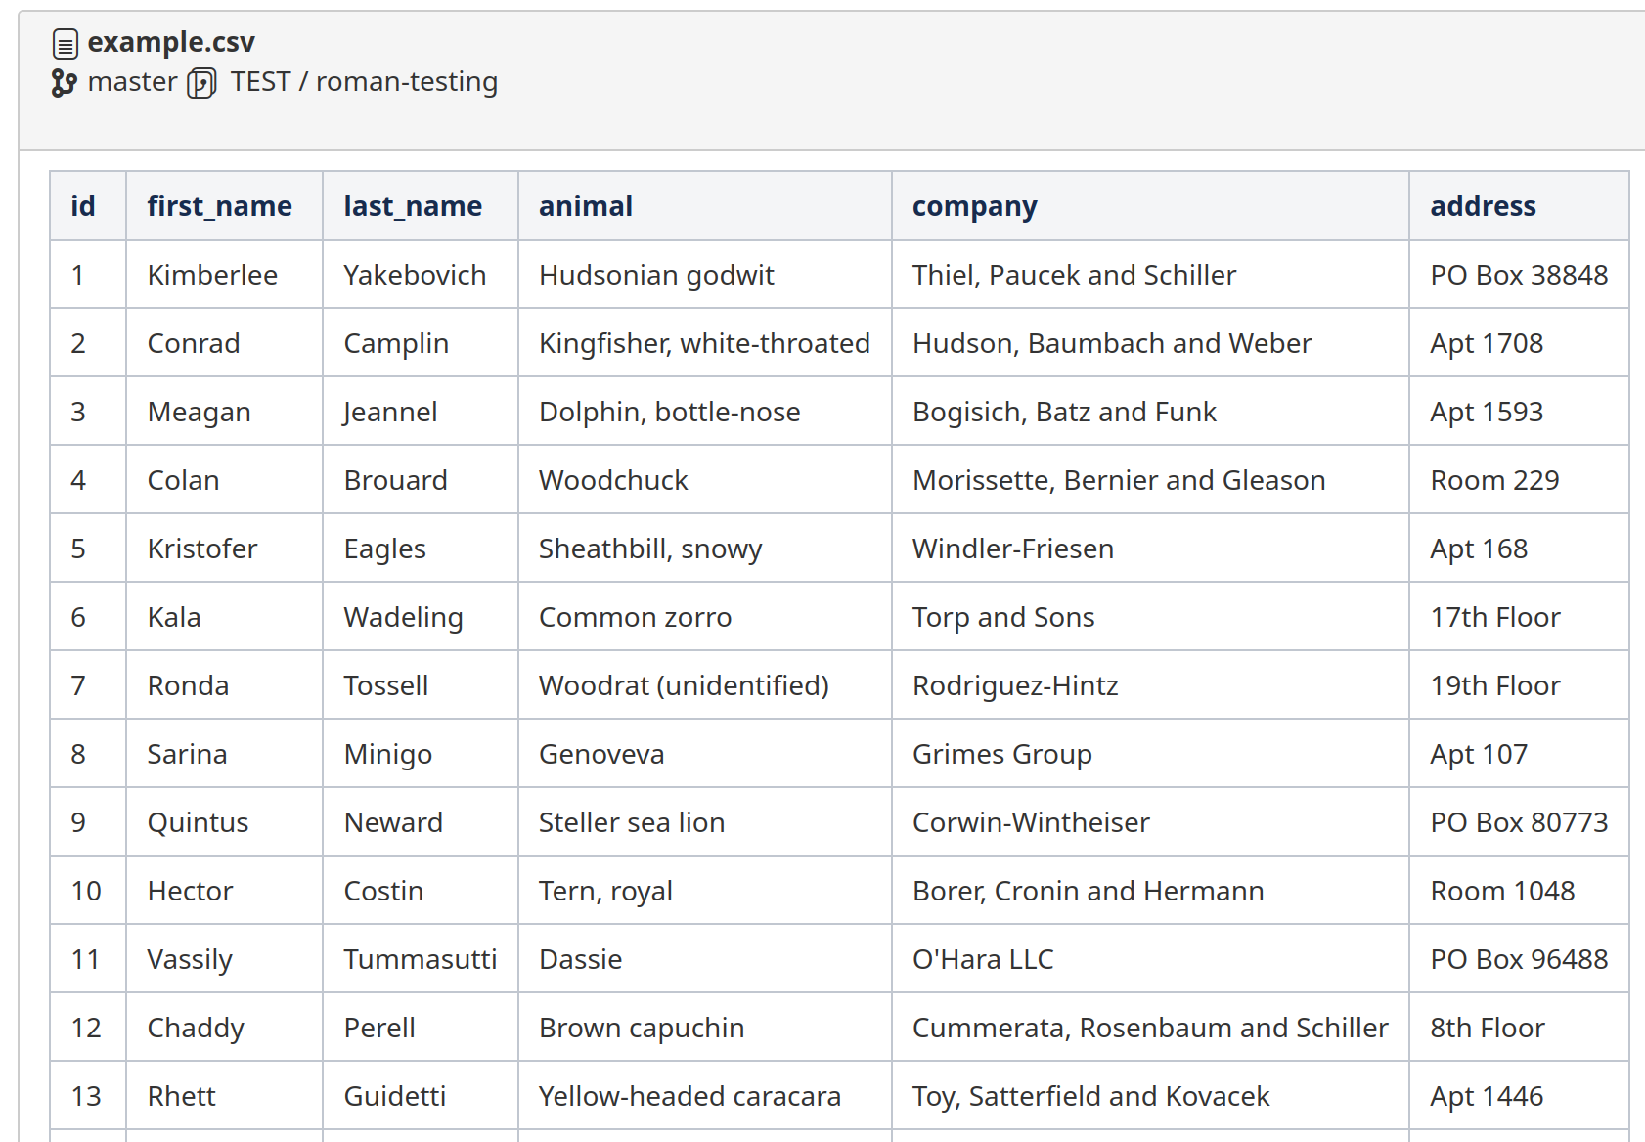Click the branch icon next to master
This screenshot has height=1142, width=1645.
[64, 83]
